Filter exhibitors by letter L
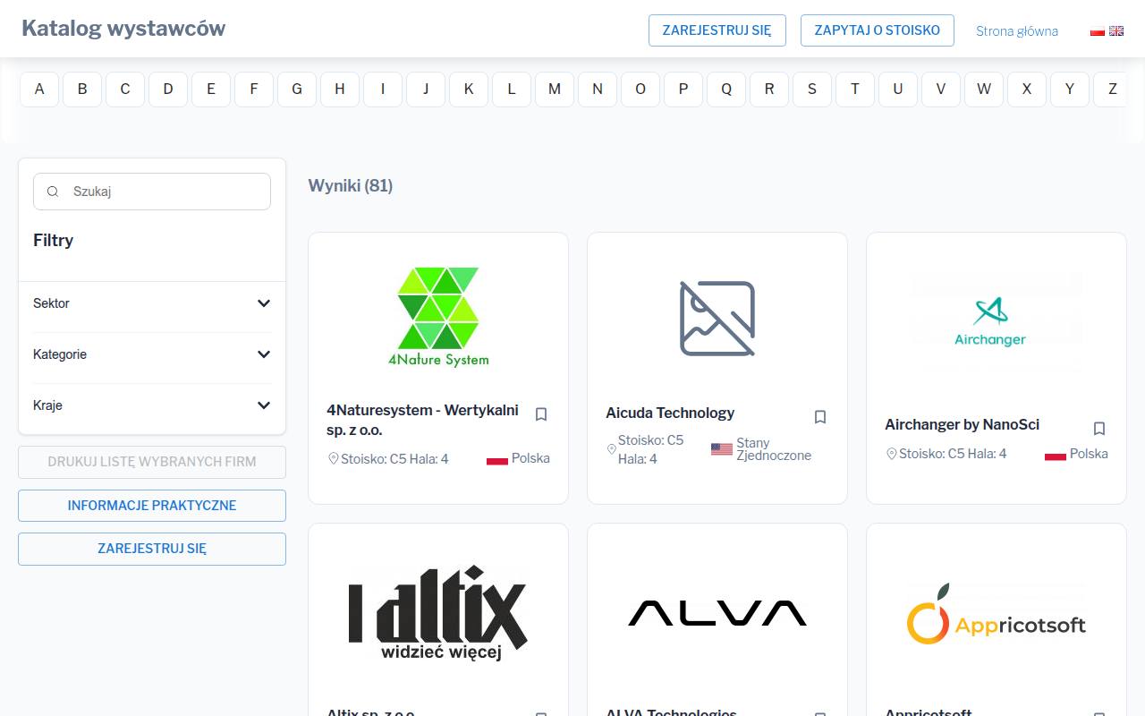 tap(512, 89)
